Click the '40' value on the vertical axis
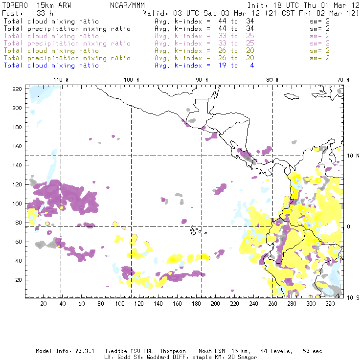 tap(19, 261)
